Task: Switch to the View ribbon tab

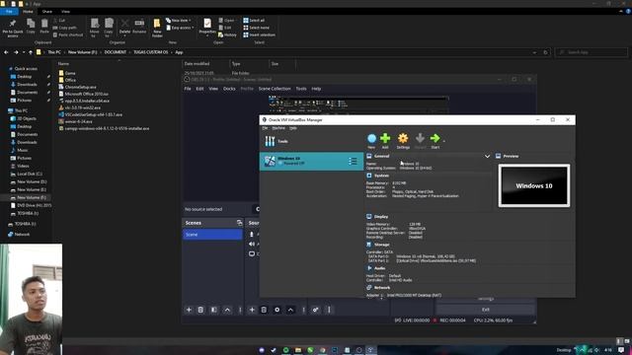Action: pyautogui.click(x=66, y=12)
